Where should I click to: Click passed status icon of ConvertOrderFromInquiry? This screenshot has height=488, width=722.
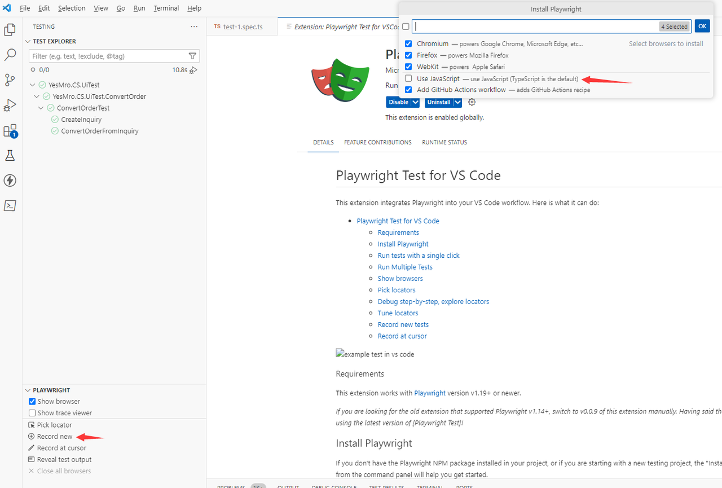click(x=55, y=131)
